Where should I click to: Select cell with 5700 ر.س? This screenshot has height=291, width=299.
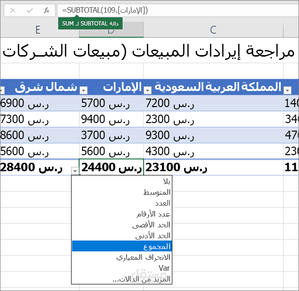coord(112,103)
